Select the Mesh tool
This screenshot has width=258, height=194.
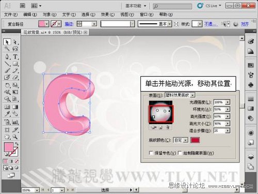coord(7,107)
